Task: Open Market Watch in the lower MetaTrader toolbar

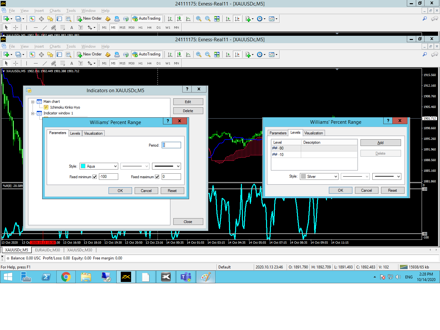Action: click(x=32, y=54)
